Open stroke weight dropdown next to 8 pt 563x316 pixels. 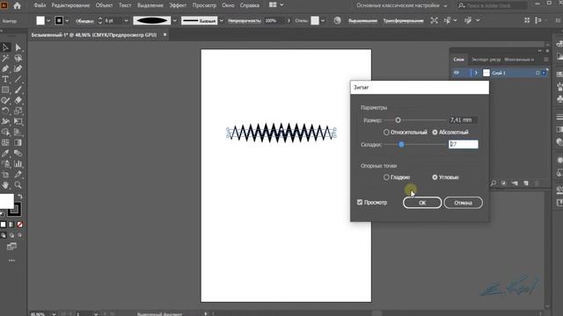pyautogui.click(x=126, y=21)
